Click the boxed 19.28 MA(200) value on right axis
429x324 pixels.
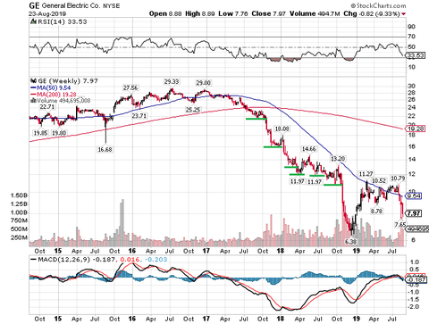pyautogui.click(x=416, y=129)
